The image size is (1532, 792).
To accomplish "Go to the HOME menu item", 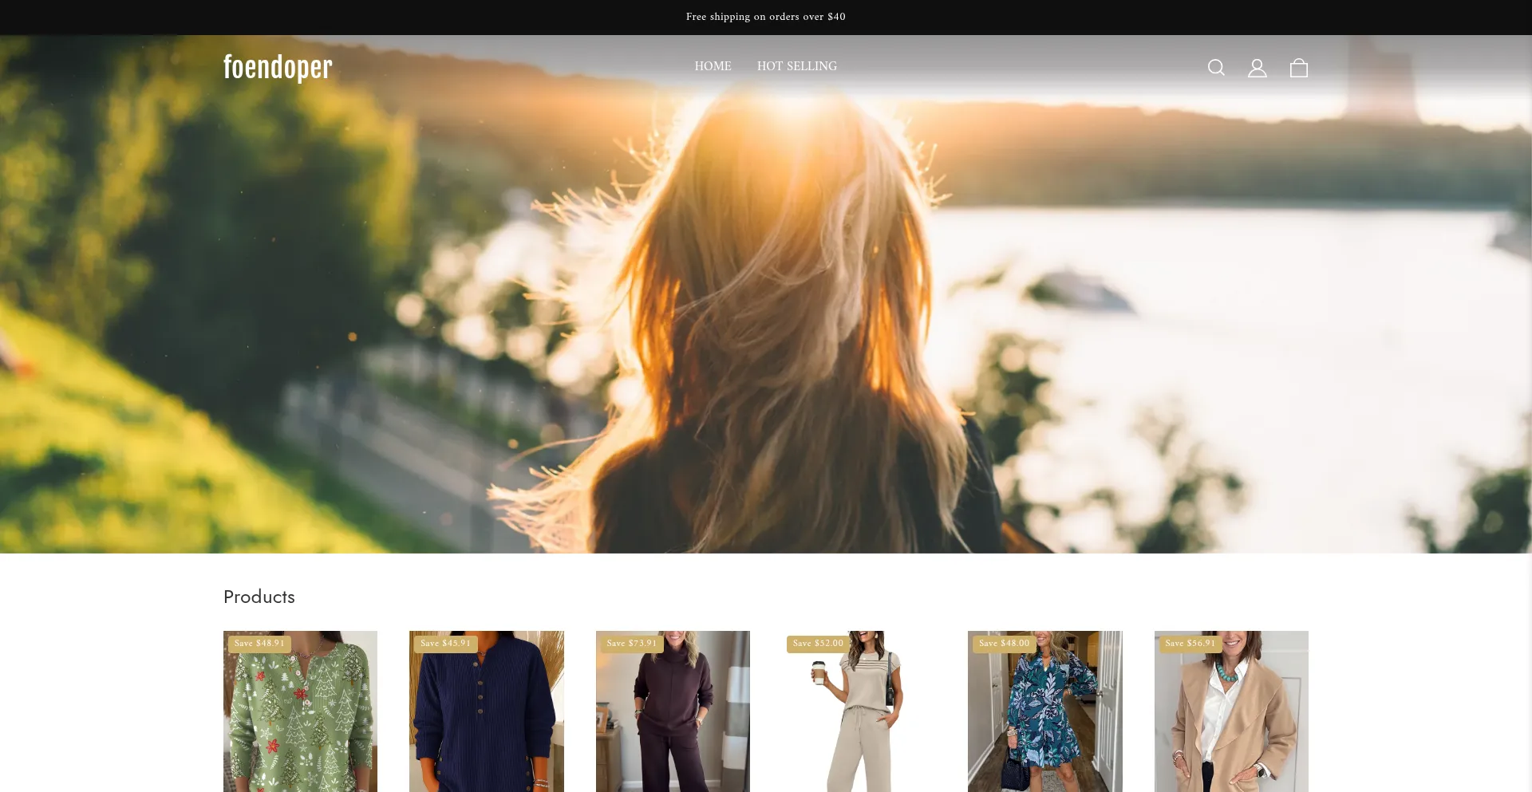I will pyautogui.click(x=713, y=66).
